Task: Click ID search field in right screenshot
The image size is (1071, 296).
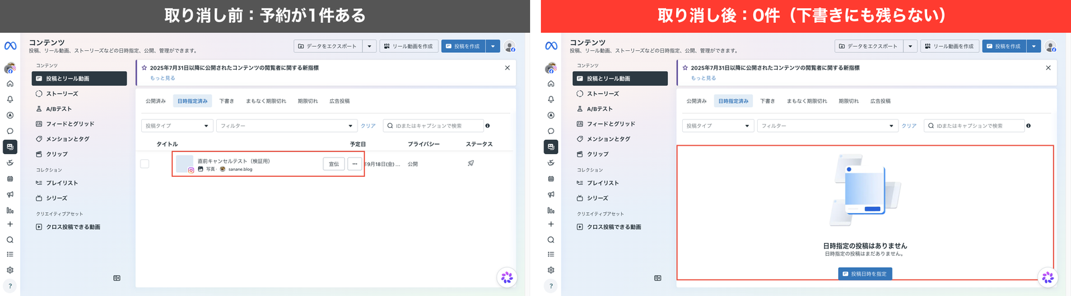Action: tap(974, 126)
